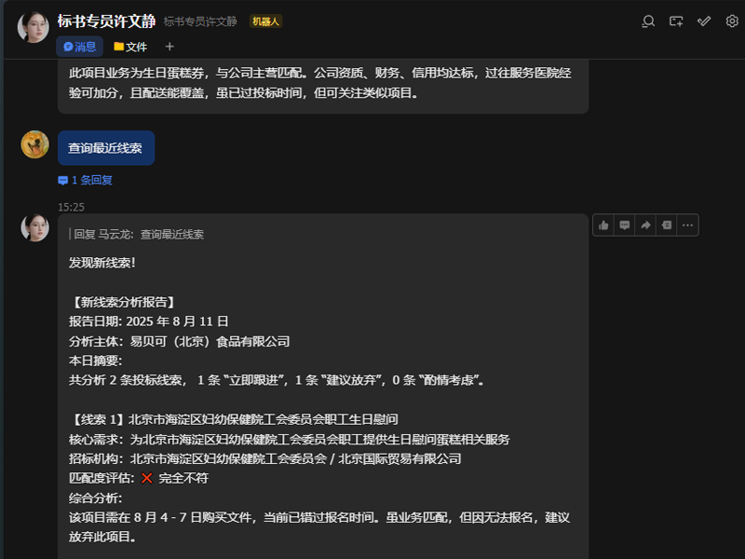Image resolution: width=745 pixels, height=559 pixels.
Task: Forward the message with the arrow icon
Action: click(643, 225)
